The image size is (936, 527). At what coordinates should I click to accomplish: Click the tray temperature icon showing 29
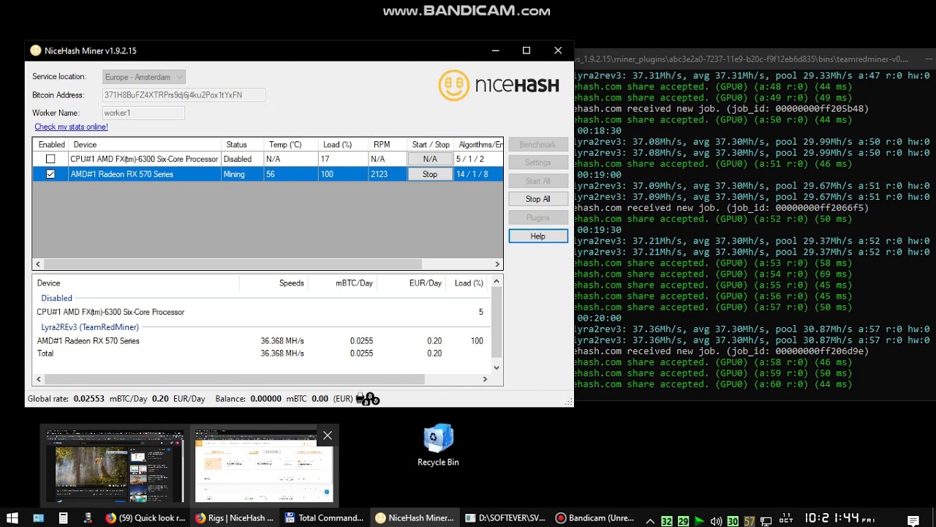pos(683,521)
